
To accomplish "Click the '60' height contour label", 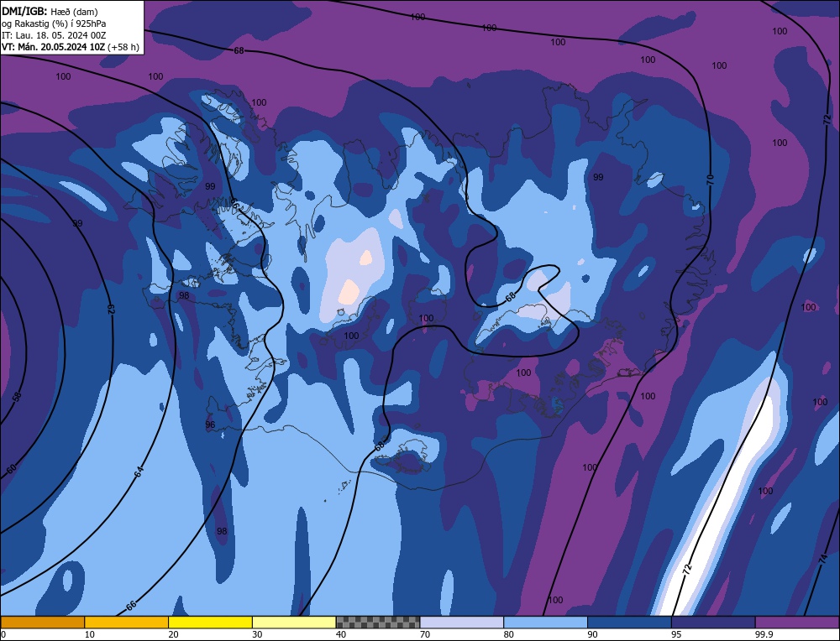I will (11, 469).
